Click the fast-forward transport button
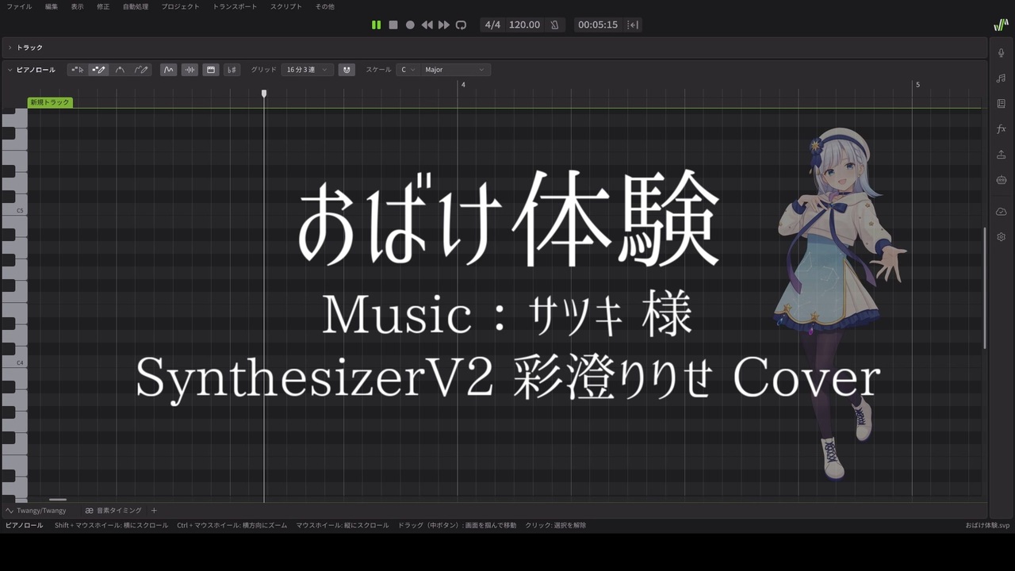 pos(444,25)
